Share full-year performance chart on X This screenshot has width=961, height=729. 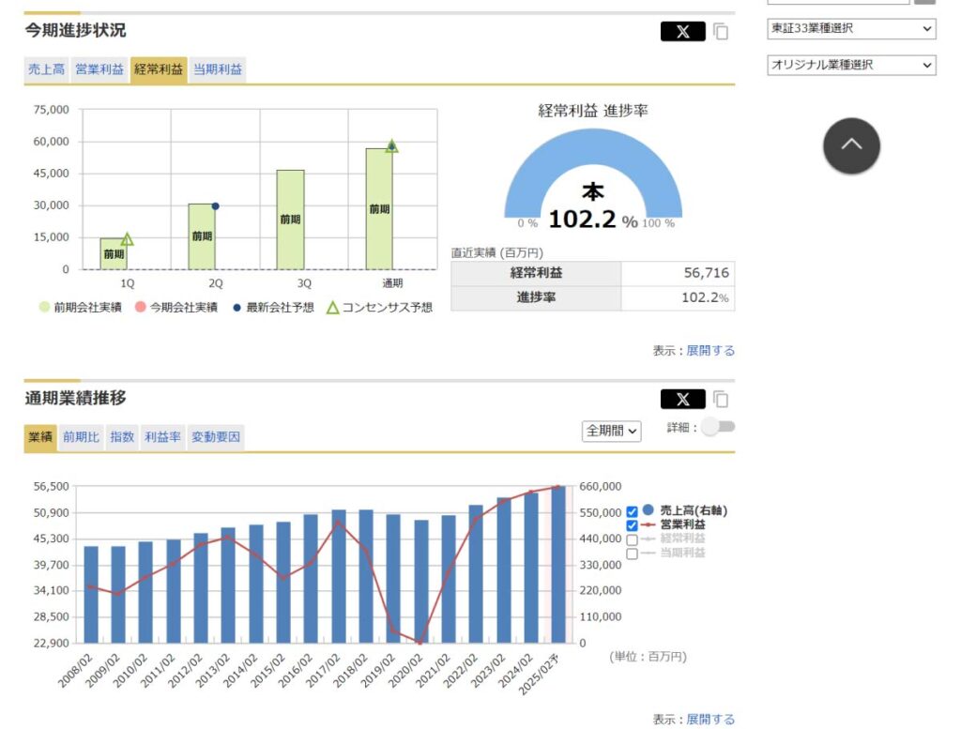(x=683, y=400)
